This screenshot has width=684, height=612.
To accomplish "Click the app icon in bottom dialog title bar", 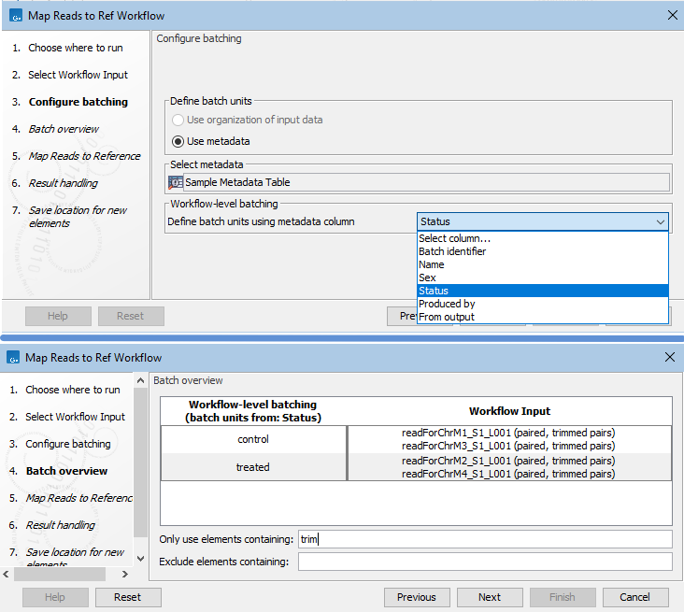I will click(x=14, y=358).
